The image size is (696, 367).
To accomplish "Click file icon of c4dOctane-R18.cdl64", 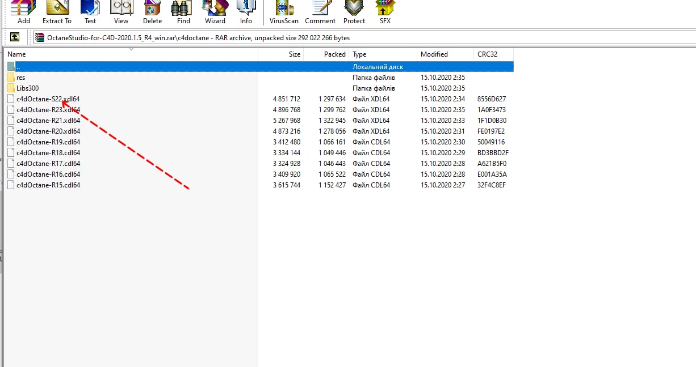I will 11,153.
